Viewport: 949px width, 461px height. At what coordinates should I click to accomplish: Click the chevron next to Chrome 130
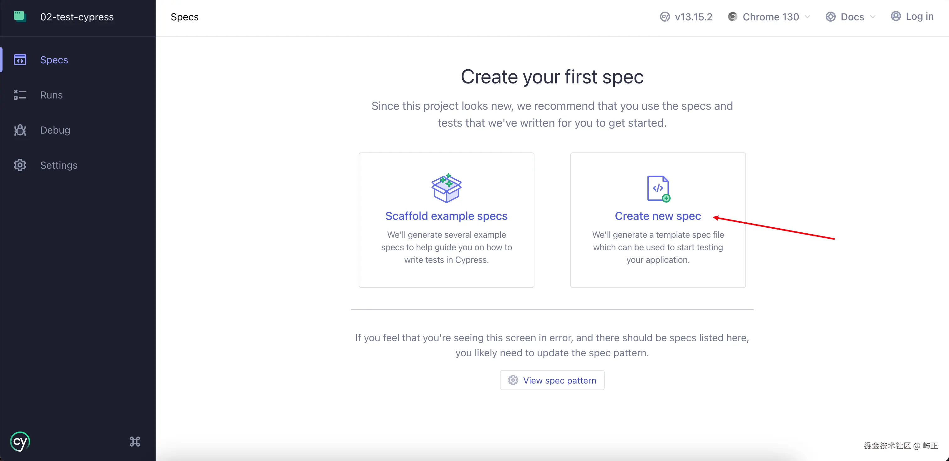tap(807, 17)
